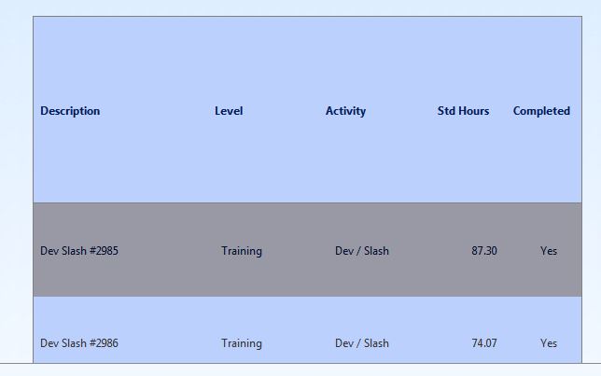Click Dev / Slash activity in #2986 row
The width and height of the screenshot is (601, 376).
click(x=362, y=343)
